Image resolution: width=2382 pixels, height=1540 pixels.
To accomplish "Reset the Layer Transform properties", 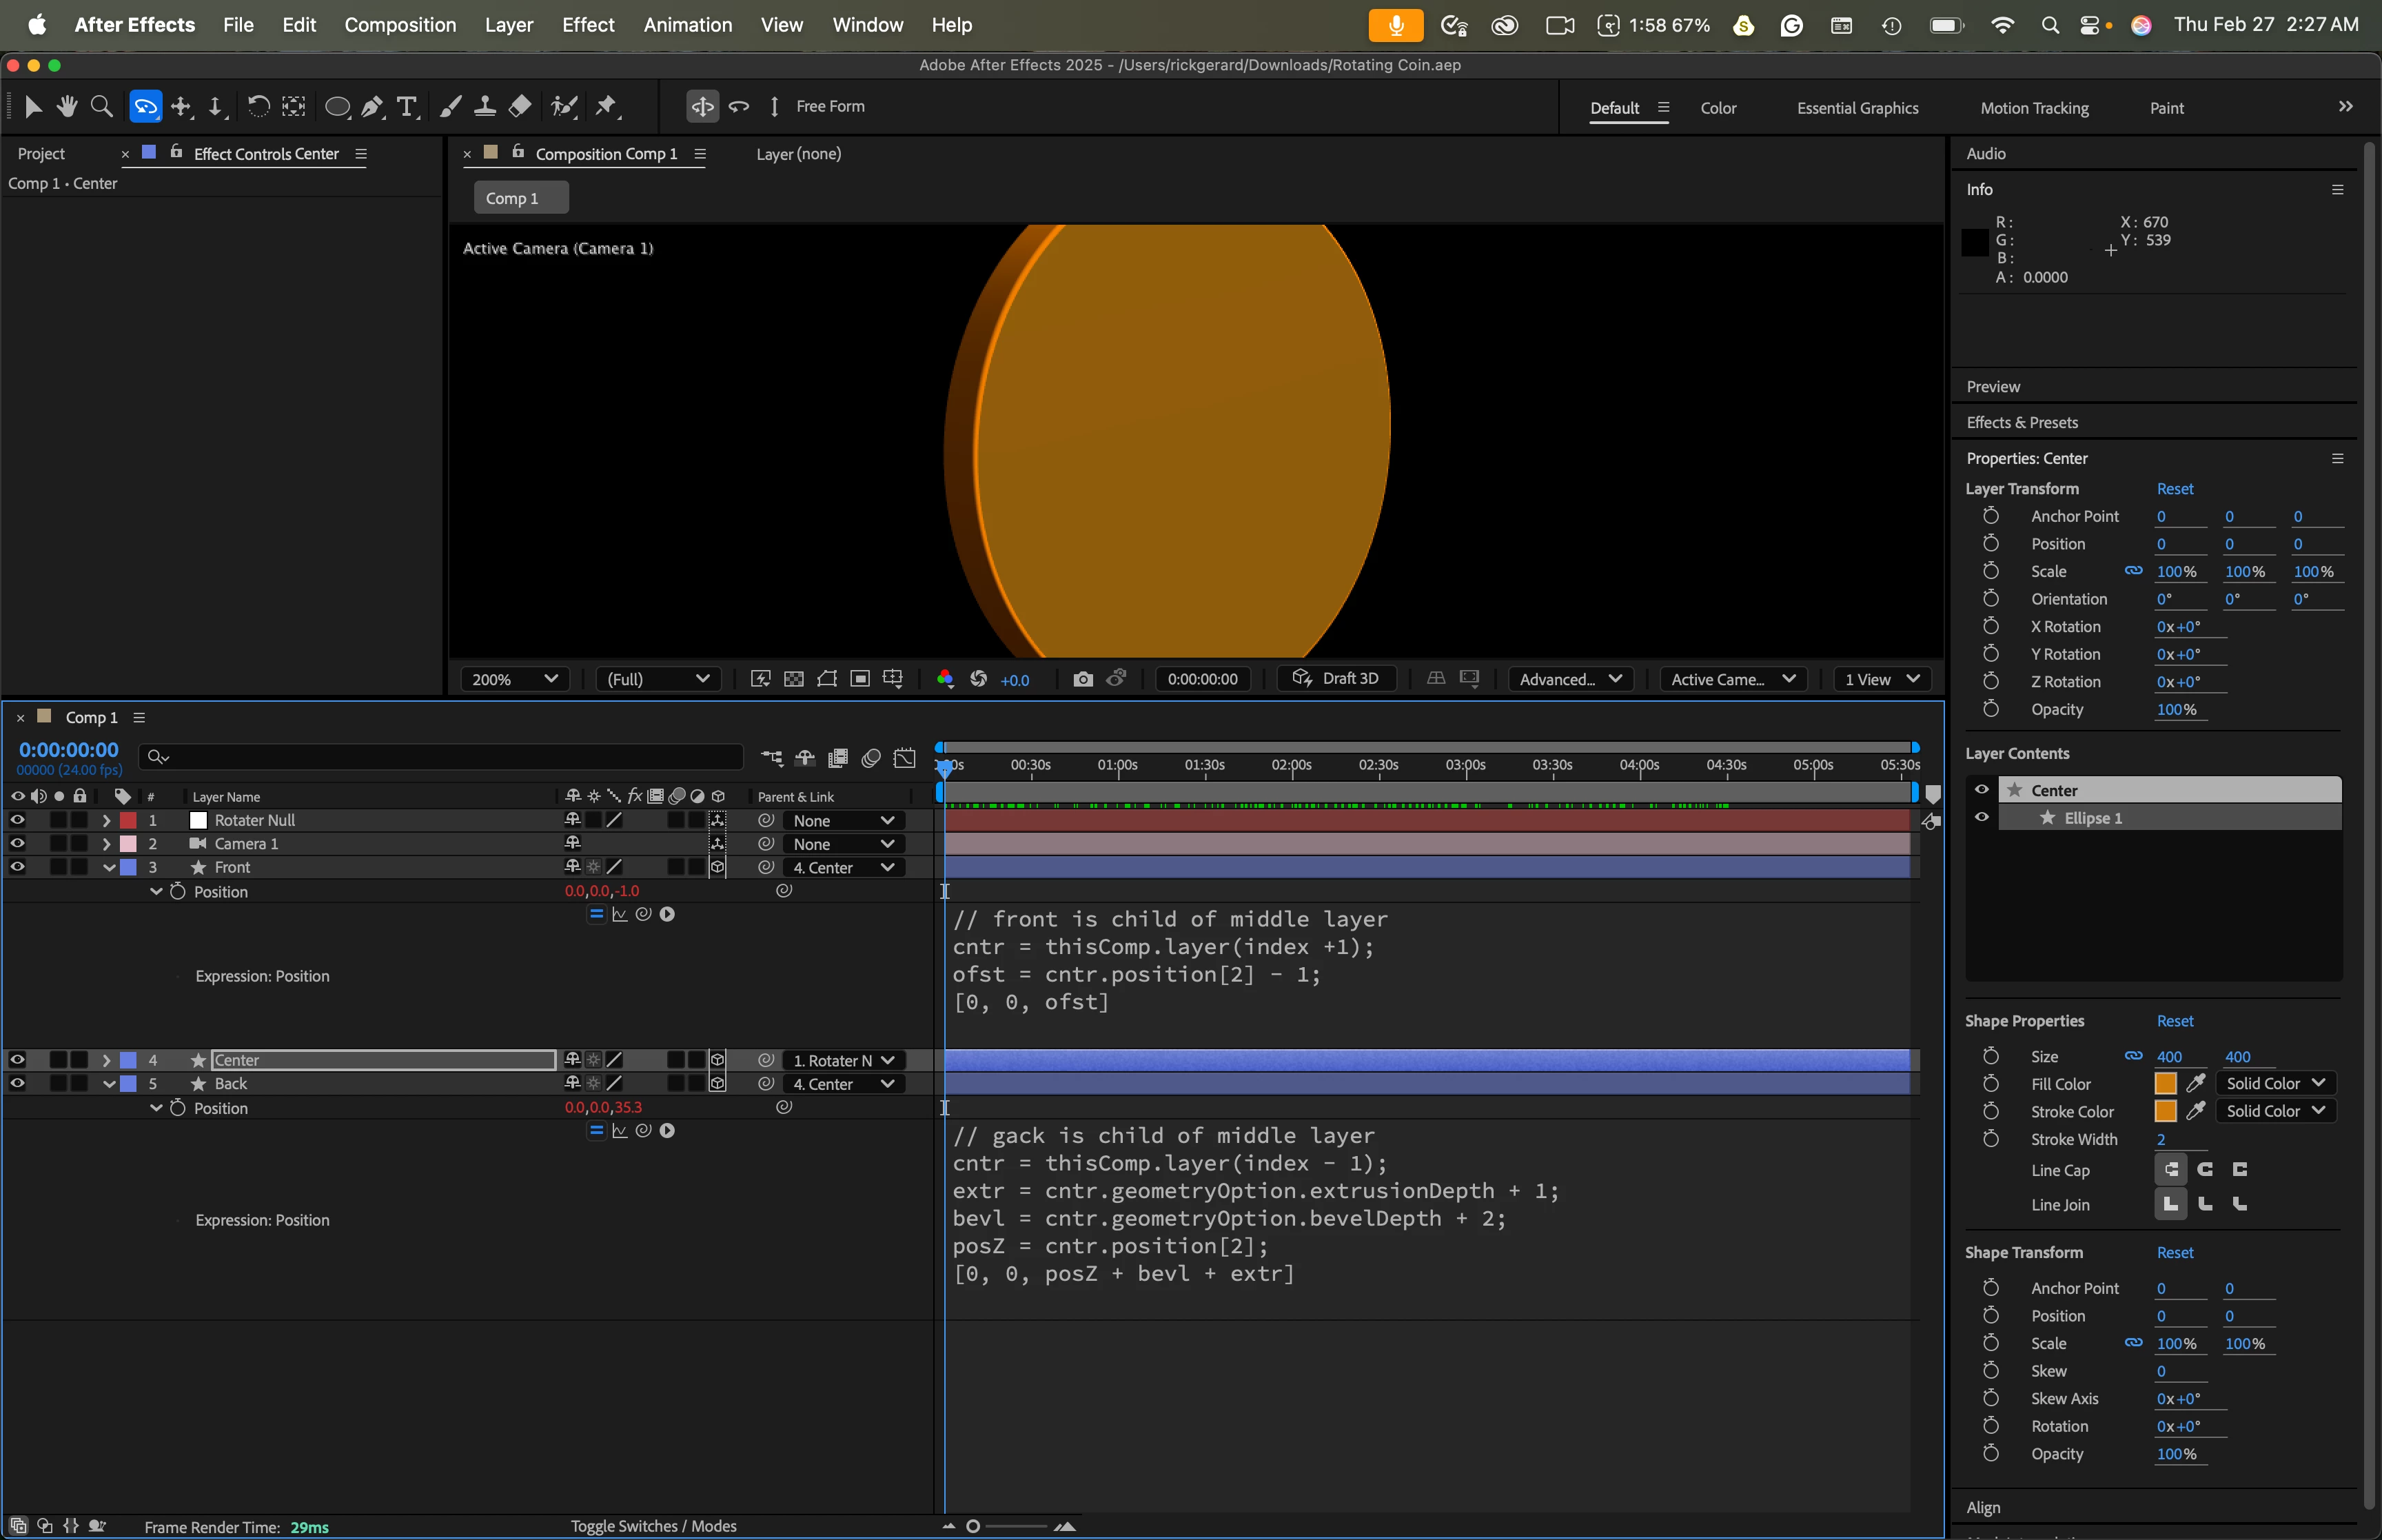I will click(x=2174, y=489).
